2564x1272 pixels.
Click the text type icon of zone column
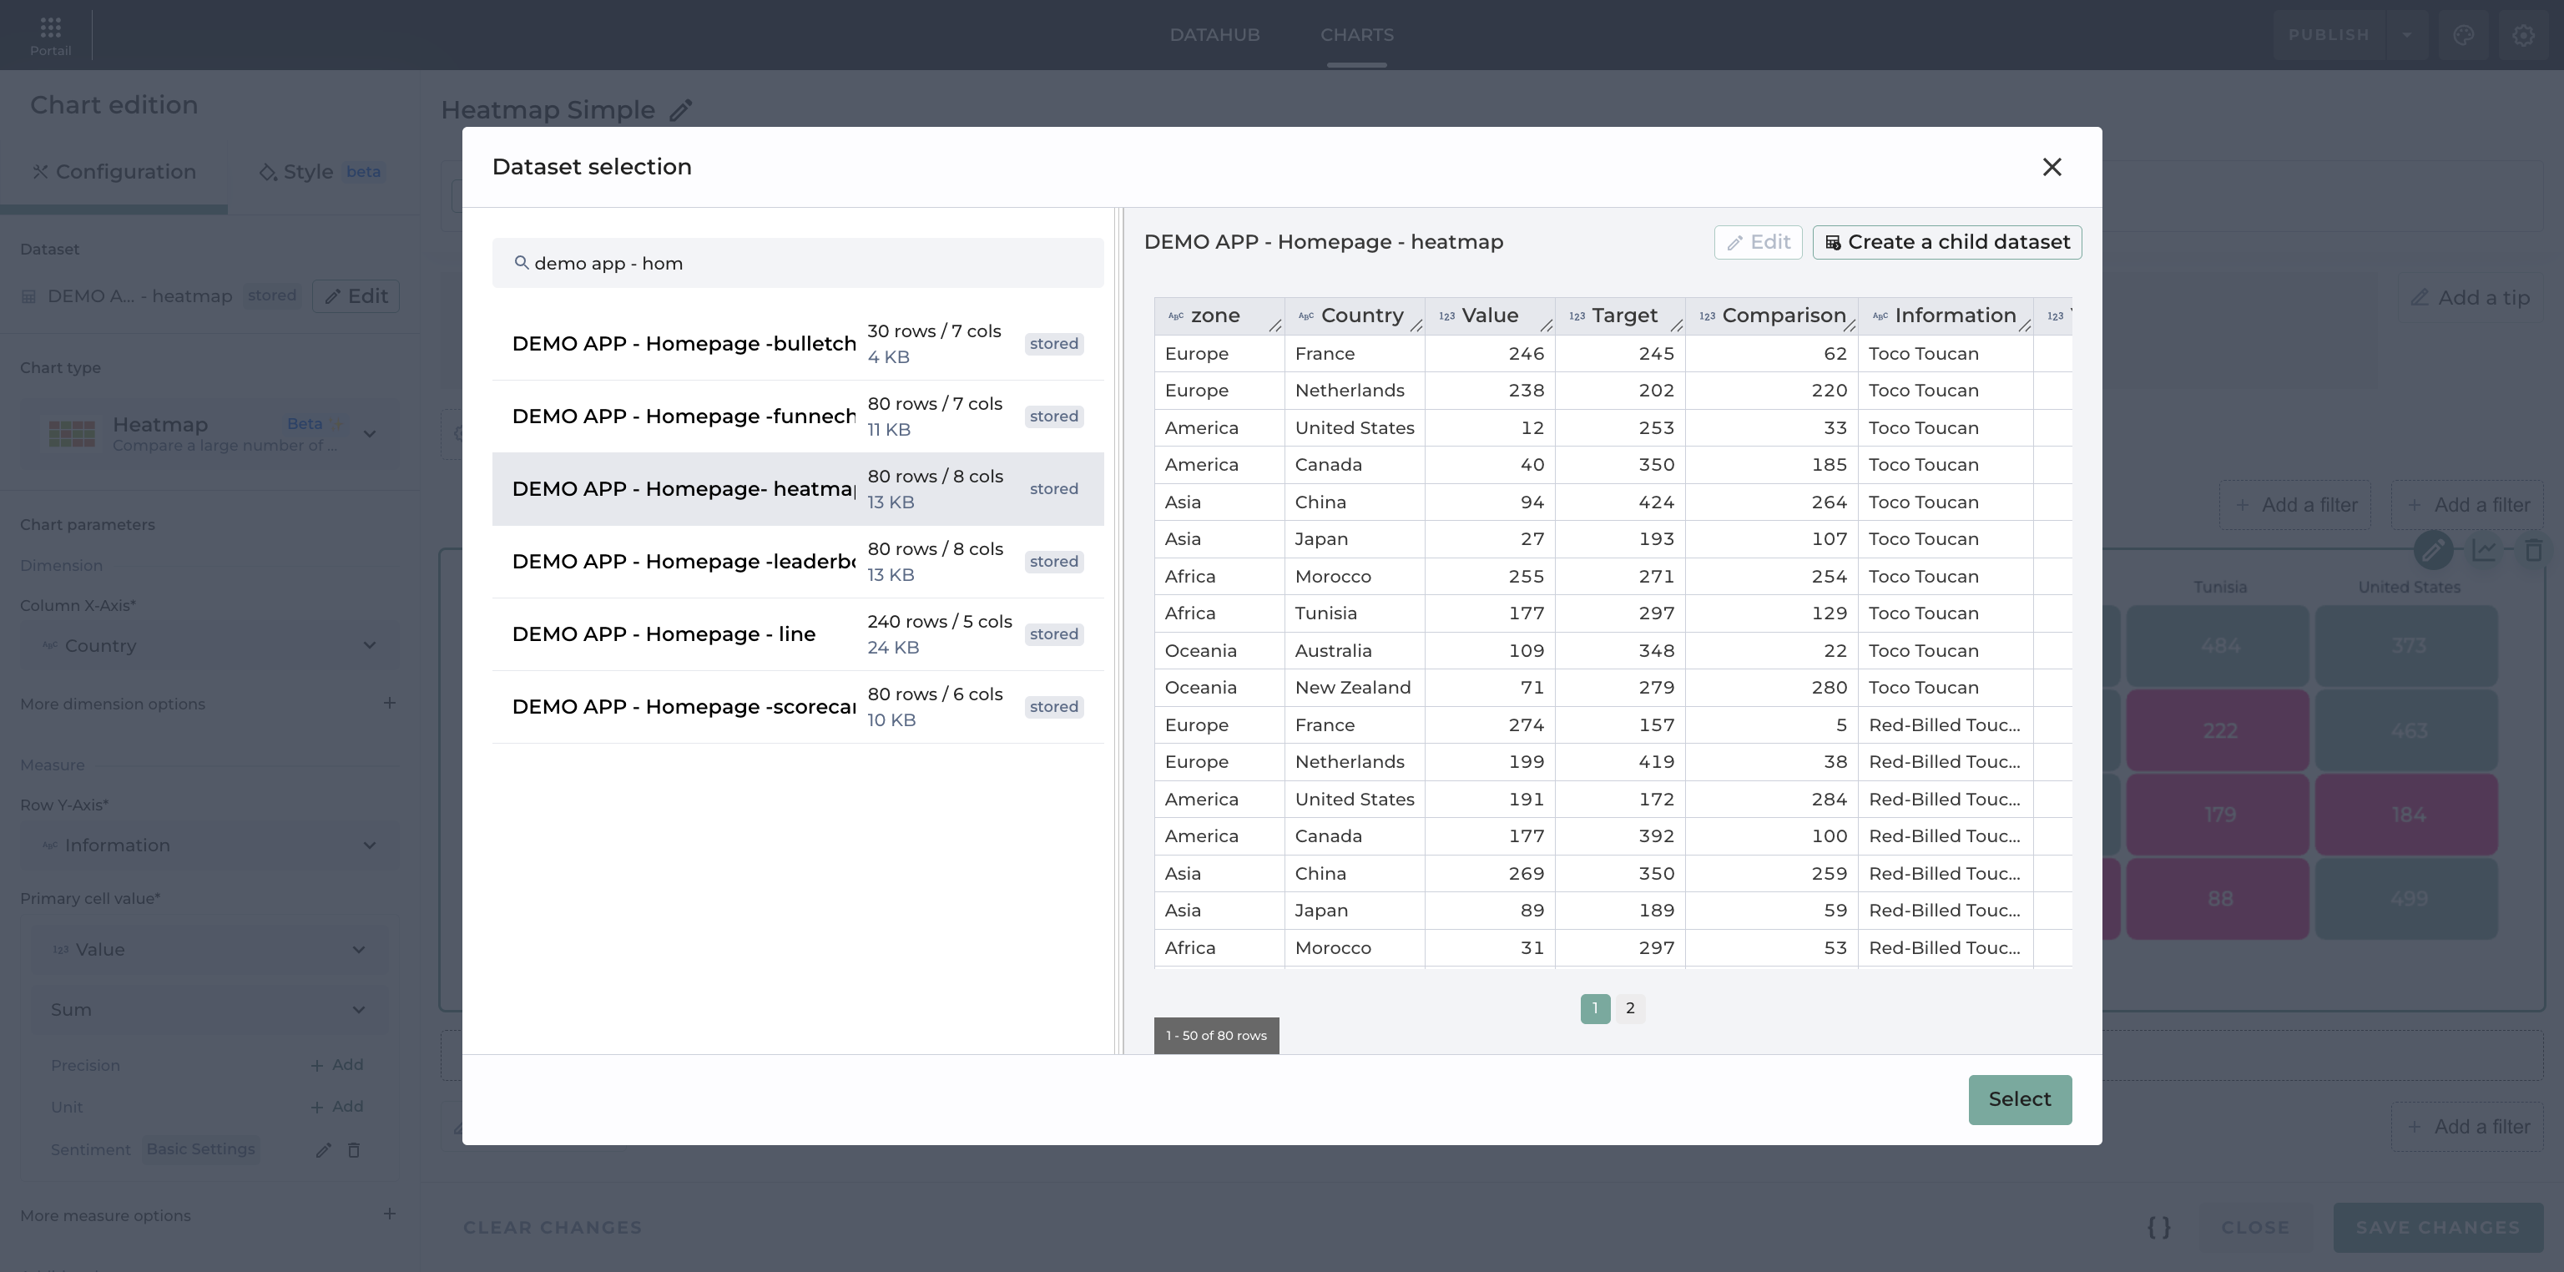click(1175, 316)
